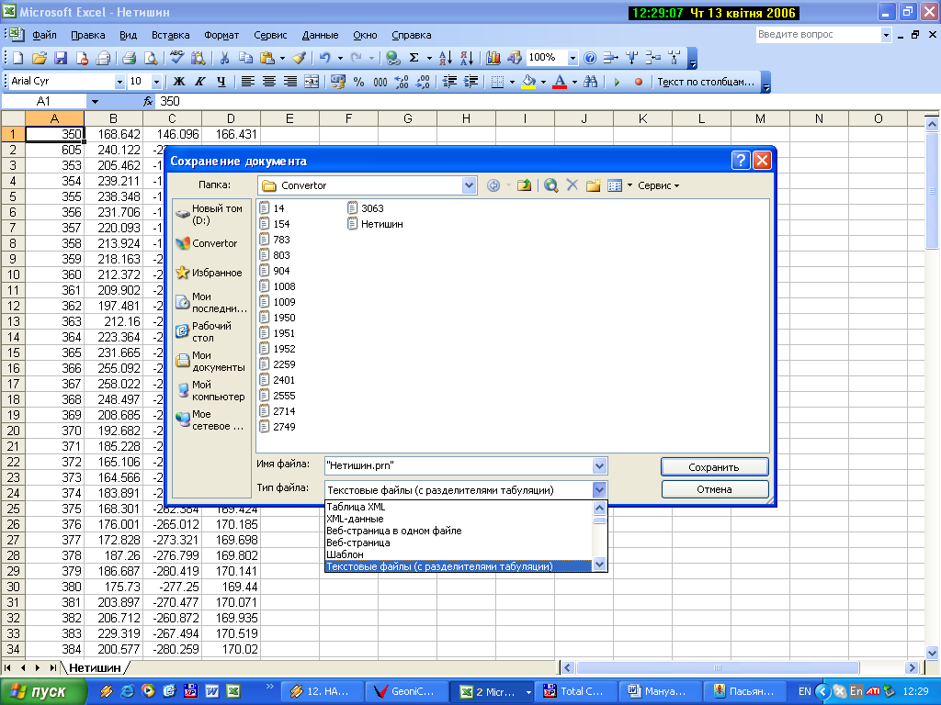Click Up One Level folder icon in dialog

[524, 185]
